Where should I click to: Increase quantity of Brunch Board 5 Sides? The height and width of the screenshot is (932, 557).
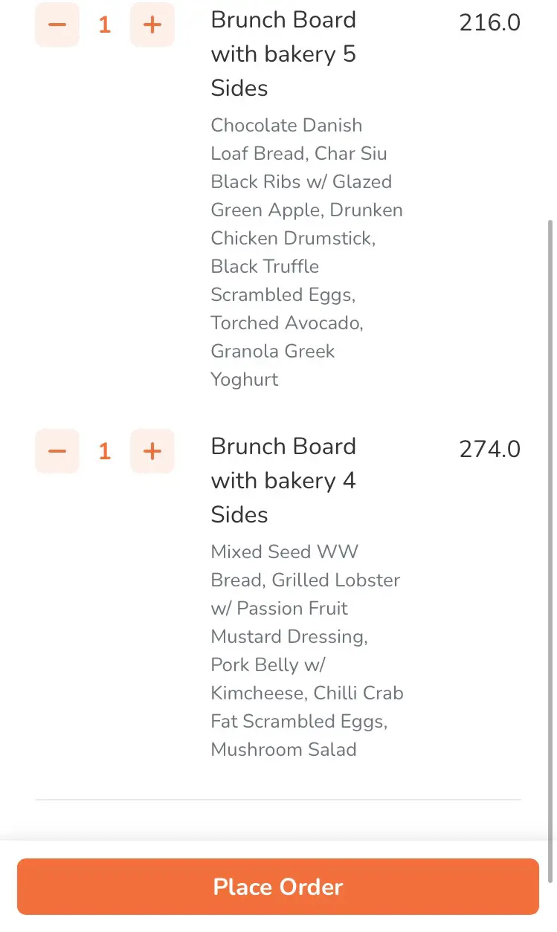tap(152, 25)
